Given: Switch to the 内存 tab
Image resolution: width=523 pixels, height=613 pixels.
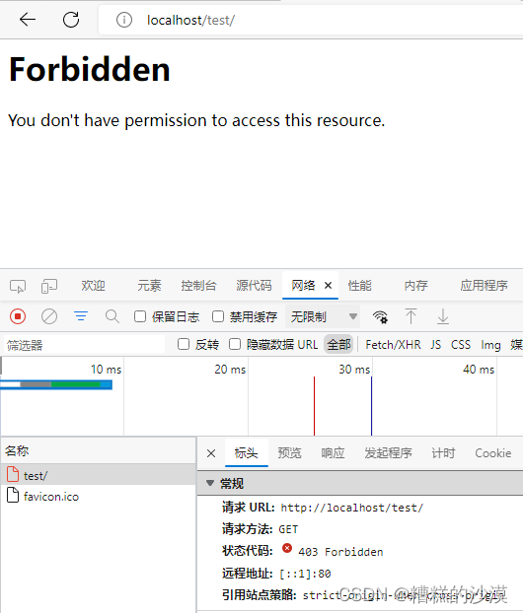Looking at the screenshot, I should (415, 286).
